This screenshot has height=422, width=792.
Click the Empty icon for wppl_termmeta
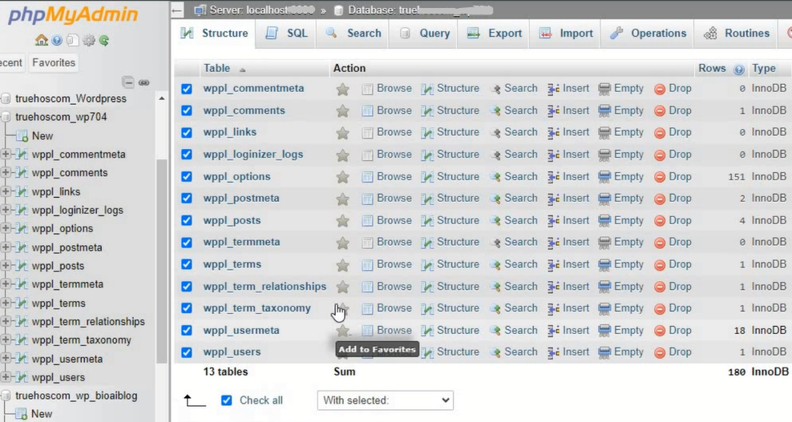(x=604, y=243)
